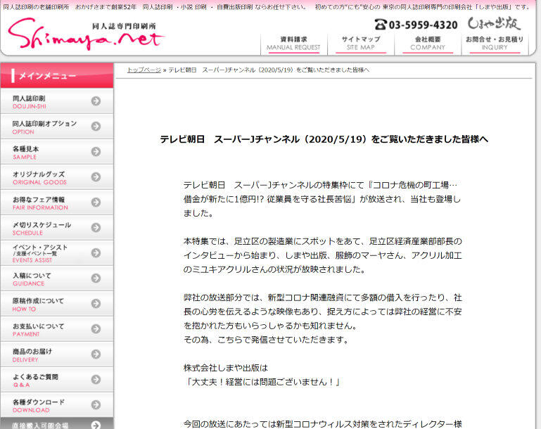541x429 pixels.
Task: Open the 各種ダウンロード DOWNLOAD menu item
Action: click(57, 405)
